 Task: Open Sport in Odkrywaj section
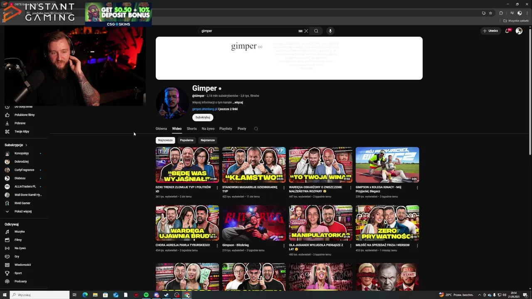click(x=18, y=273)
